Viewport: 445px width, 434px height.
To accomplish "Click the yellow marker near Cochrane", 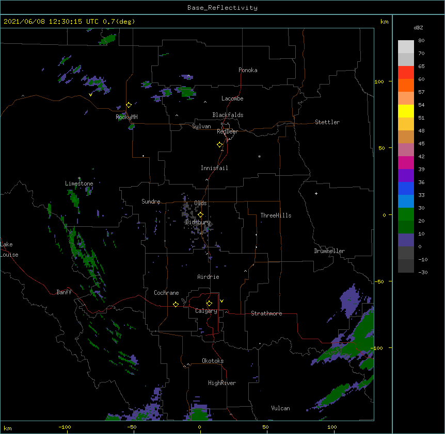I will click(x=176, y=304).
